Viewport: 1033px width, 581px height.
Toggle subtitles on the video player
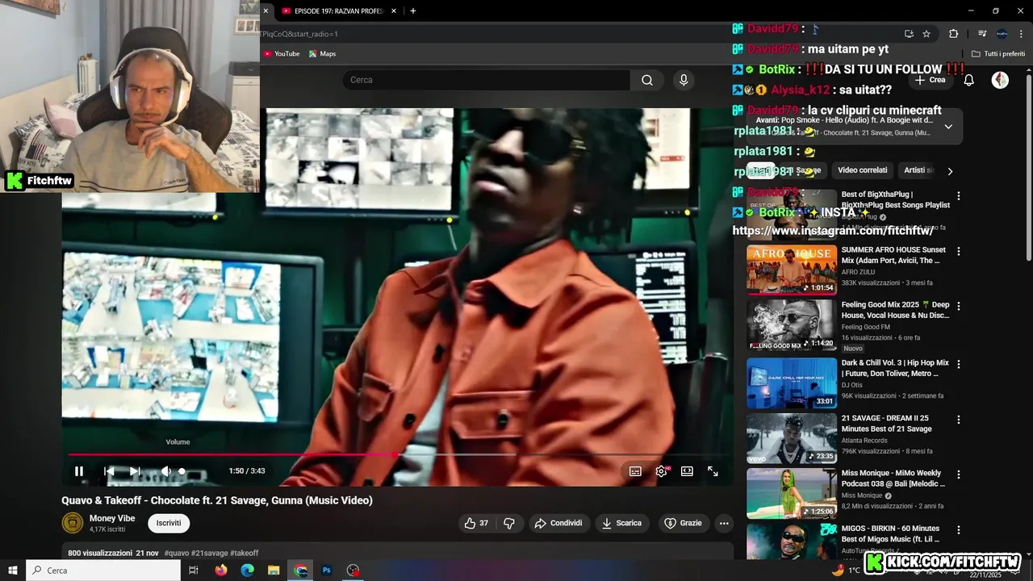tap(635, 471)
